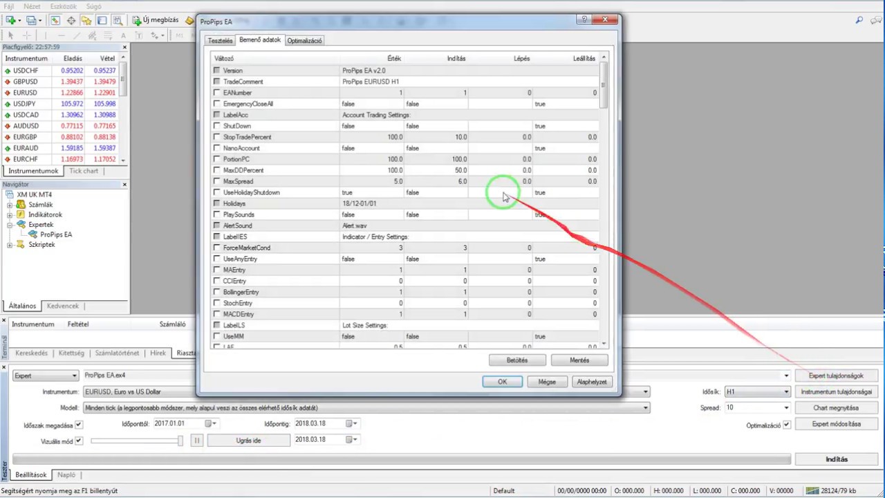The width and height of the screenshot is (885, 498).
Task: Click the Alaphelyzet reset button
Action: click(x=592, y=382)
